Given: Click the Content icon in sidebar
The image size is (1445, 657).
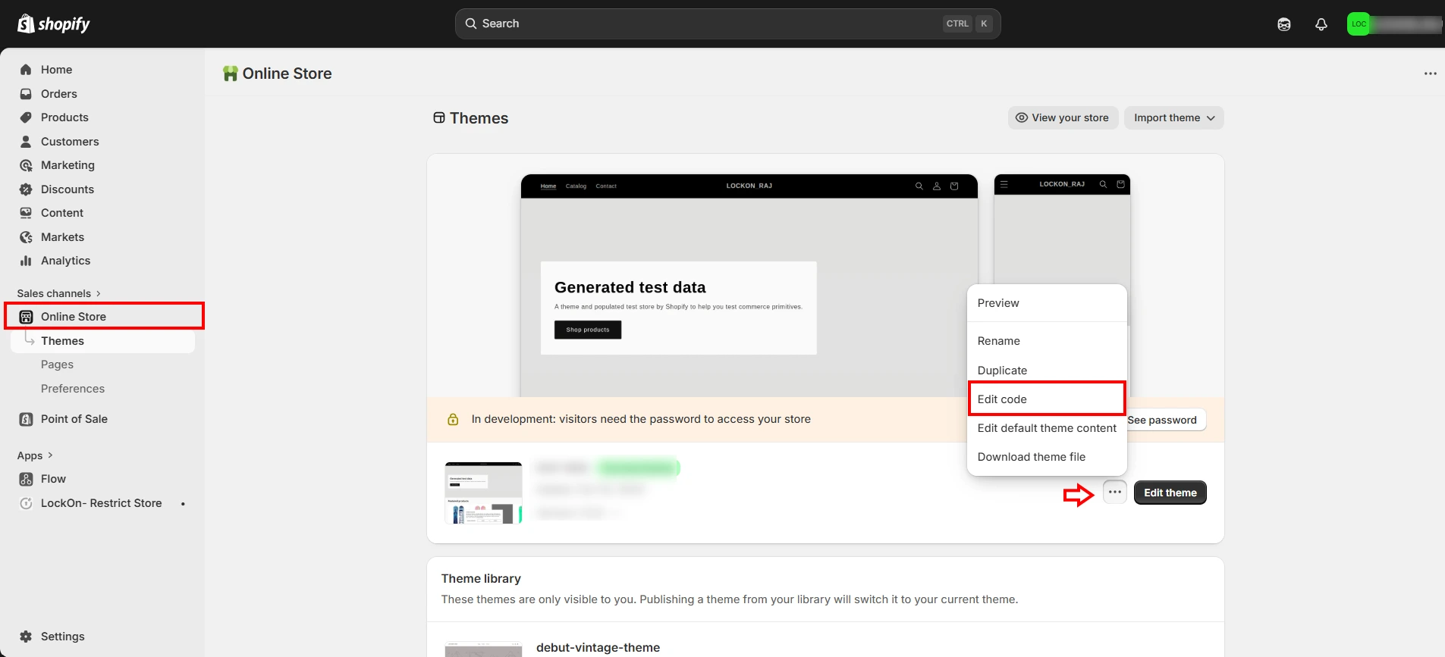Looking at the screenshot, I should click(26, 213).
